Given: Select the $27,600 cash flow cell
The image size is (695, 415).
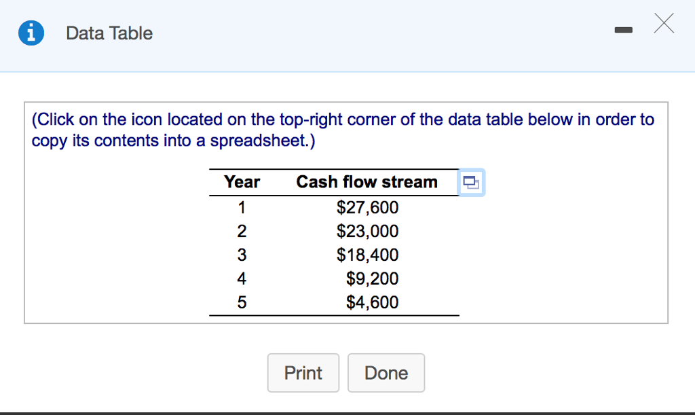Looking at the screenshot, I should (x=367, y=207).
